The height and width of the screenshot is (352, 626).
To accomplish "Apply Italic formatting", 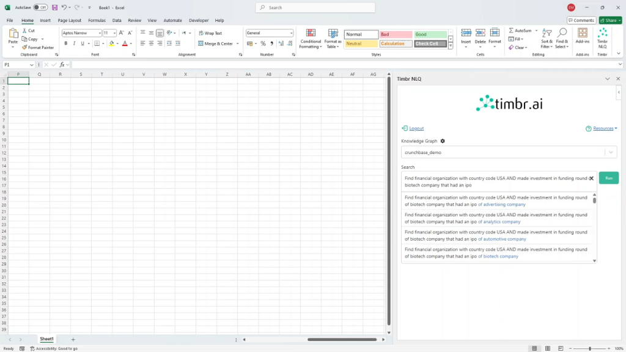I will coord(74,43).
